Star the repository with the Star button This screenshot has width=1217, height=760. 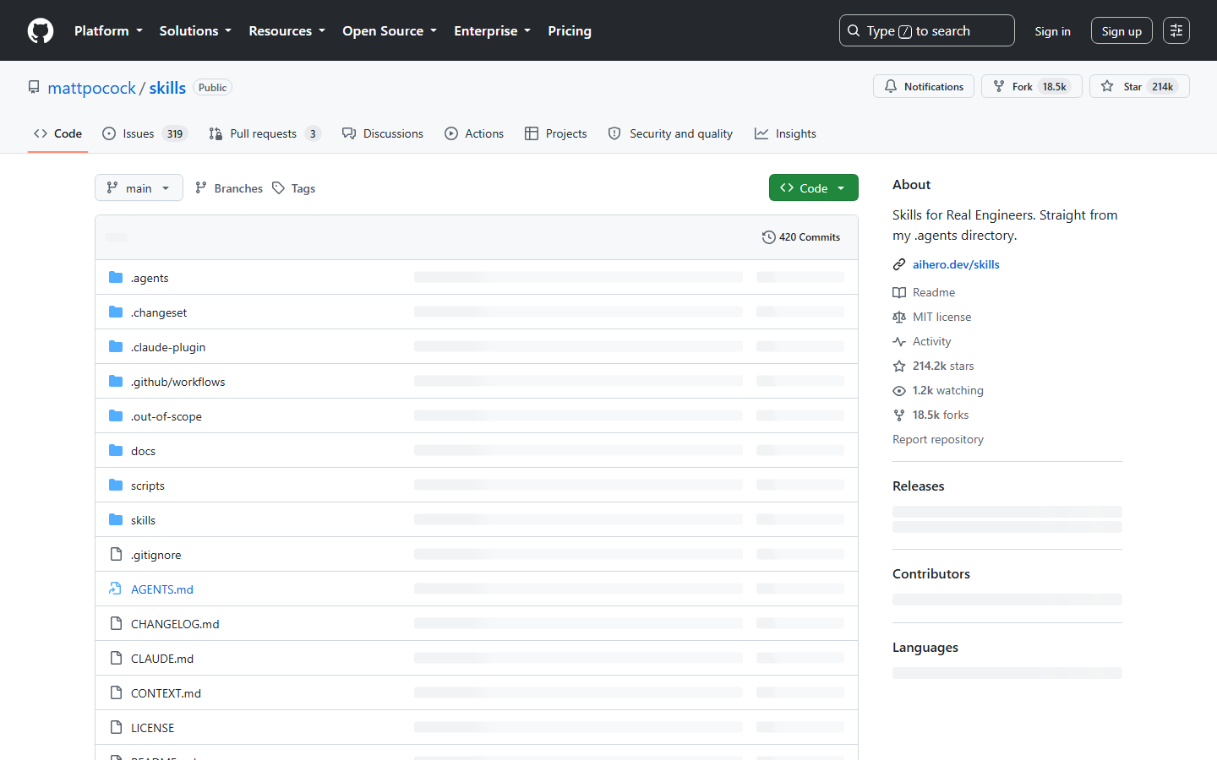1139,86
